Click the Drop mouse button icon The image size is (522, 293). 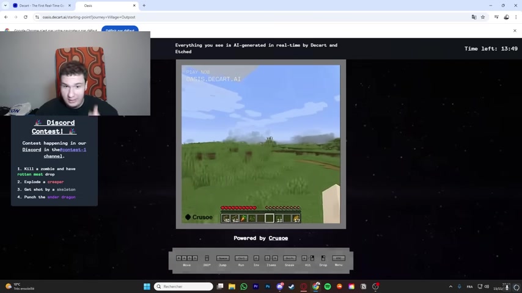click(323, 258)
